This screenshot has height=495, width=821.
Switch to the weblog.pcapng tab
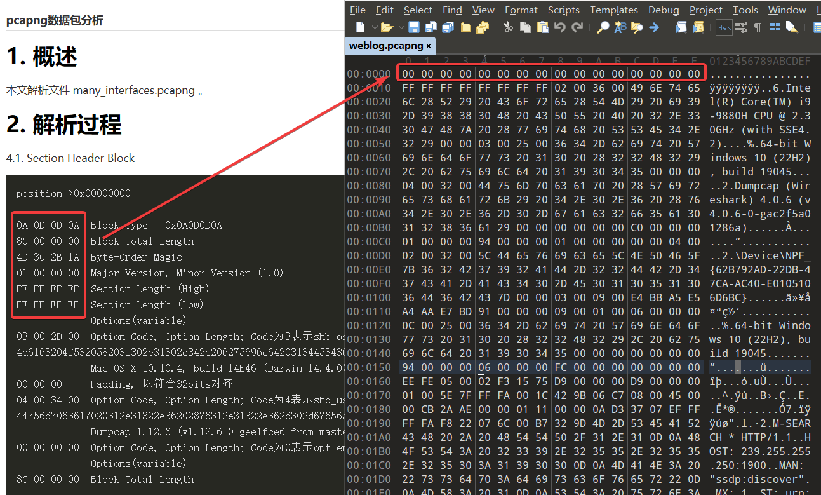(x=385, y=46)
